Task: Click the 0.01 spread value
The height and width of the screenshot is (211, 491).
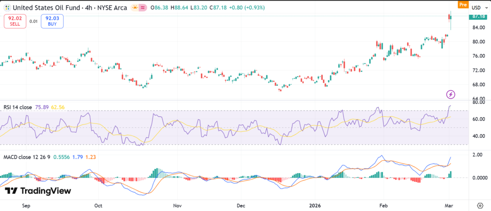Action: click(x=33, y=21)
